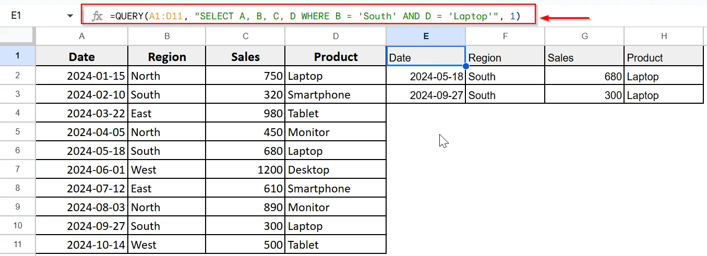Click the sales value 320
707x256 pixels.
coord(245,94)
